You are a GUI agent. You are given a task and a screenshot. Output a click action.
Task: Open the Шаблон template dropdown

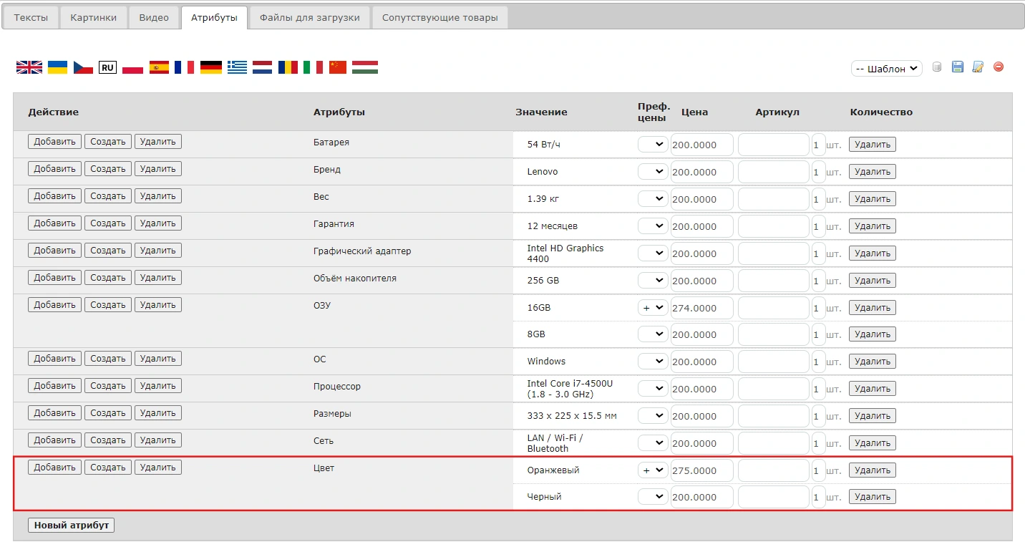click(x=886, y=69)
